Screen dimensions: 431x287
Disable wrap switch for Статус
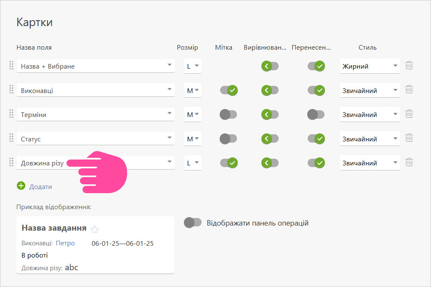pyautogui.click(x=316, y=138)
